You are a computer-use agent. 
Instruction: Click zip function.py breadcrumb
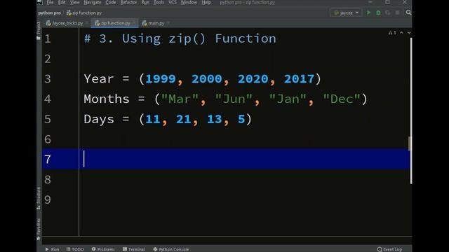click(84, 13)
